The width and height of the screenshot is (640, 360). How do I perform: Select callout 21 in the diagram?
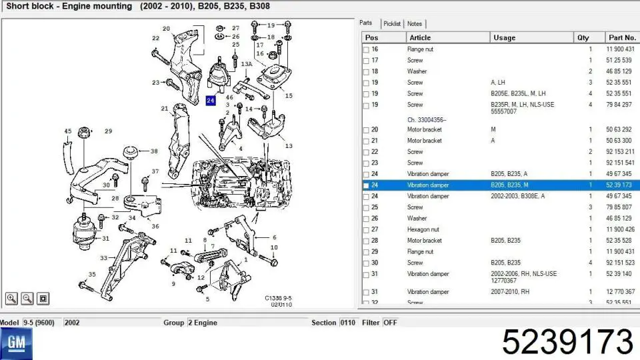coord(165,109)
